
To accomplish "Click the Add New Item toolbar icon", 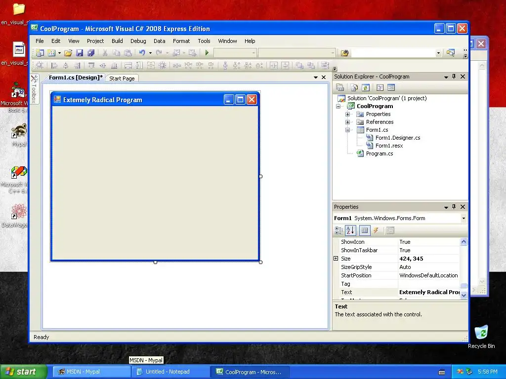I will (x=51, y=53).
